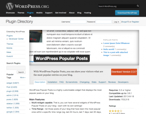
Task: Focus the Username input field
Action: click(x=78, y=22)
